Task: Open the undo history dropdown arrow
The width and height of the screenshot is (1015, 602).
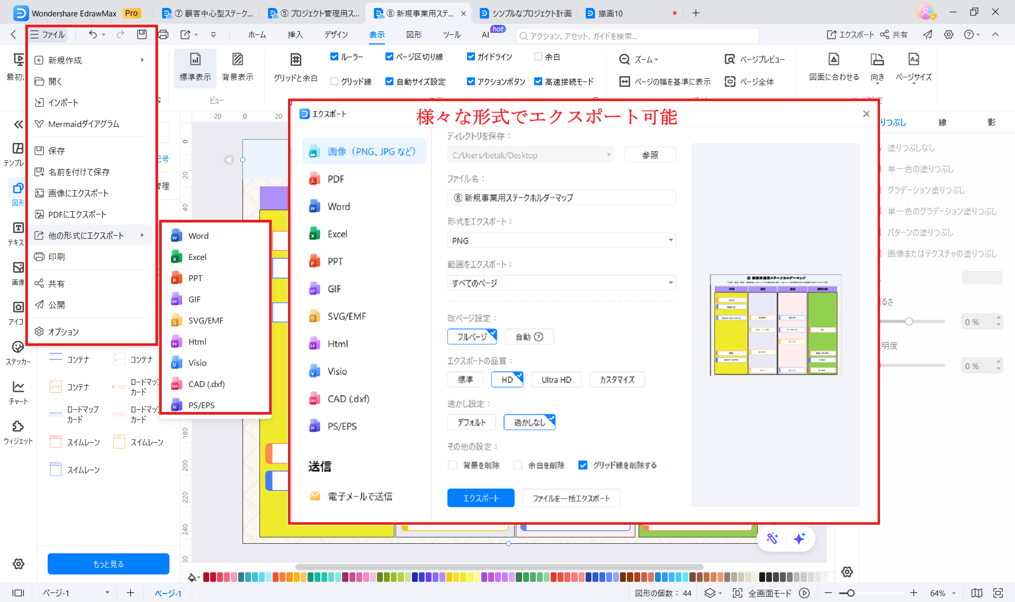Action: tap(104, 35)
